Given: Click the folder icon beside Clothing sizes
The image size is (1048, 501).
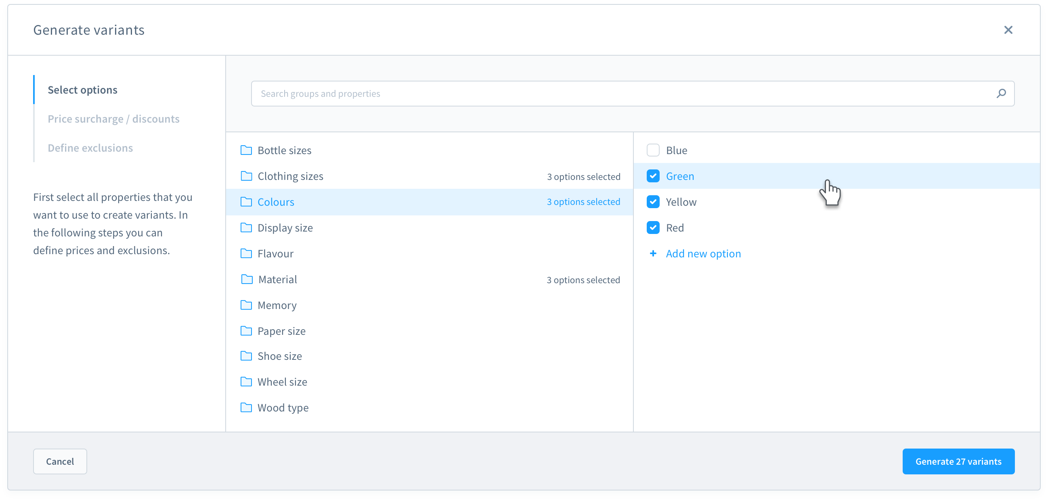Looking at the screenshot, I should pos(246,176).
